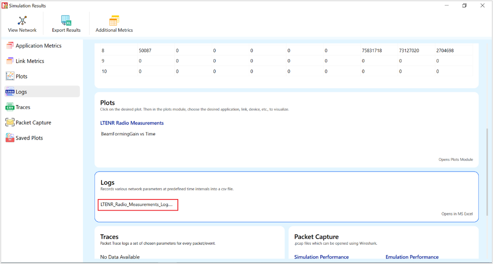Click the Simulation Results app icon in title bar
493x264 pixels.
pos(5,5)
